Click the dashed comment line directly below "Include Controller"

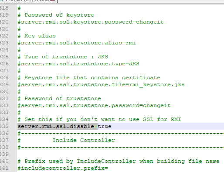click(x=121, y=147)
